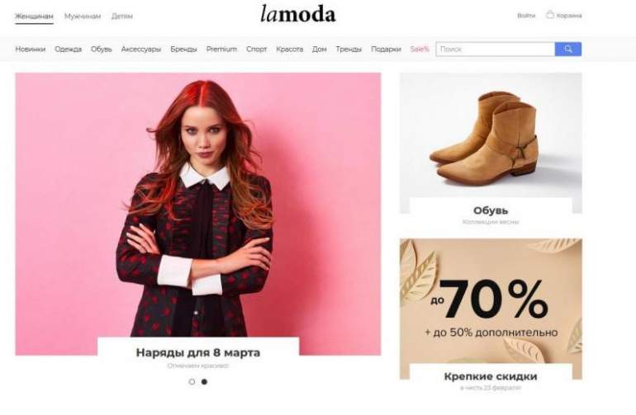Image resolution: width=636 pixels, height=415 pixels.
Task: Open the Premium menu item
Action: pyautogui.click(x=221, y=49)
